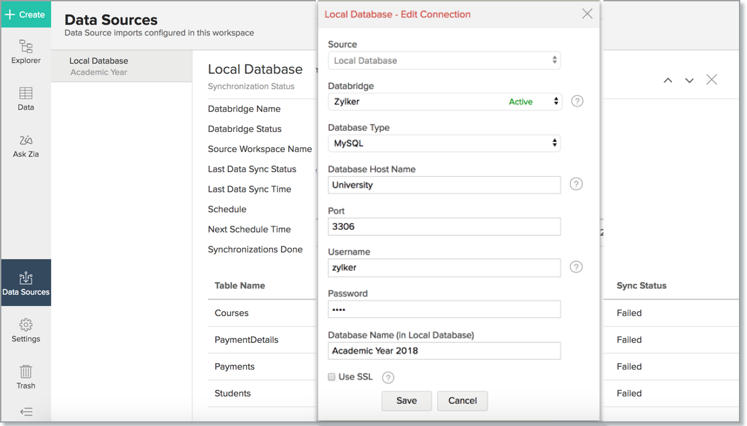Click the Database Host Name help icon
The width and height of the screenshot is (747, 426).
(x=576, y=184)
